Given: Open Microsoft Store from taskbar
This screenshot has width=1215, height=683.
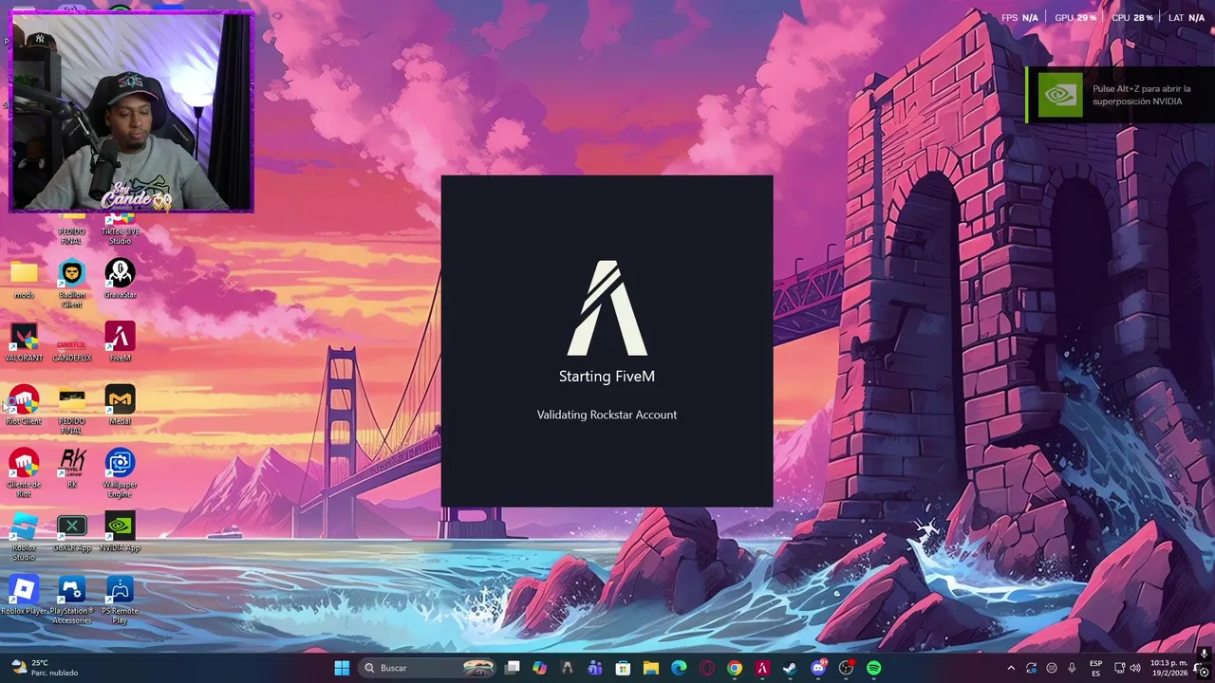Looking at the screenshot, I should click(x=623, y=668).
